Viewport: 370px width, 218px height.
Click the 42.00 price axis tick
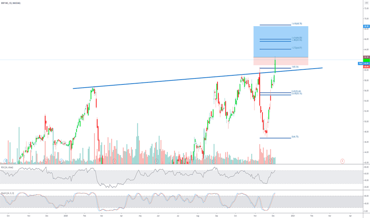coord(366,163)
